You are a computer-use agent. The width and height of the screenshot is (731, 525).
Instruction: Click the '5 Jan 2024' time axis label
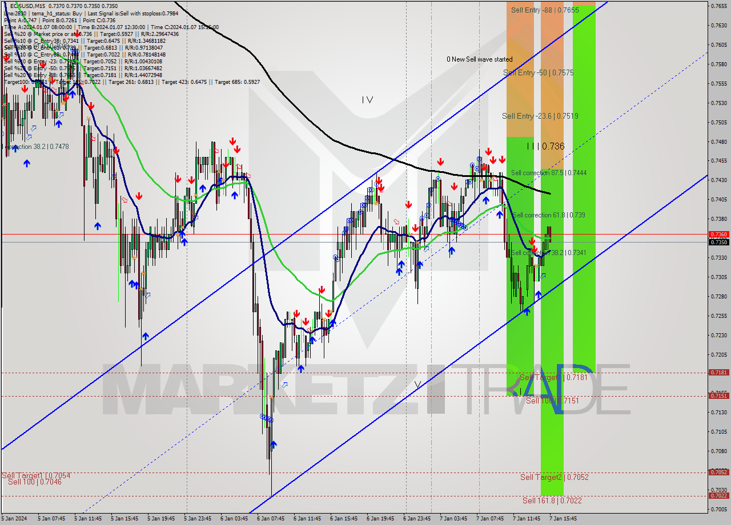14,519
